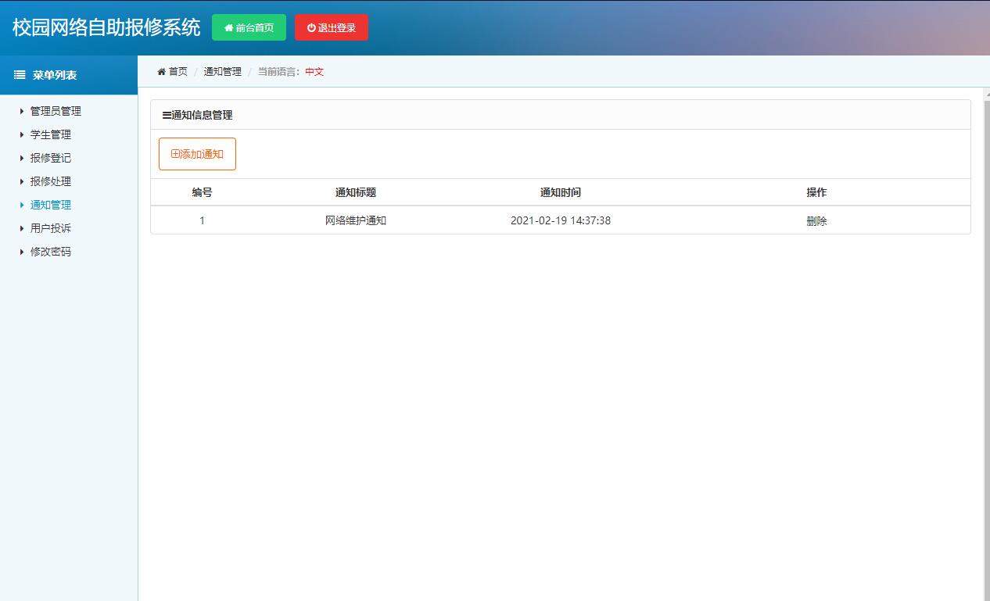This screenshot has width=990, height=601.
Task: Click 删除 to remove the notice
Action: (816, 220)
